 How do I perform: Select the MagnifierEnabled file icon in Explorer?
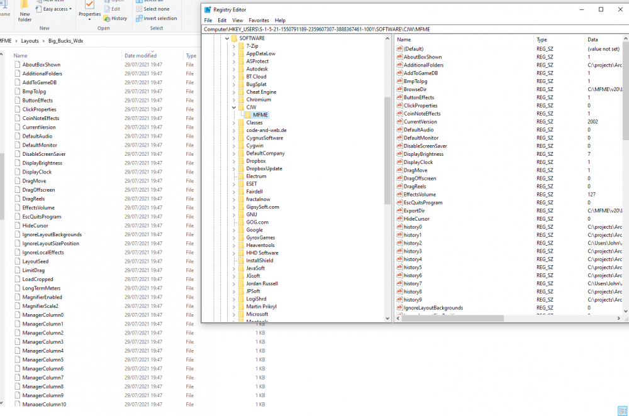tap(17, 297)
